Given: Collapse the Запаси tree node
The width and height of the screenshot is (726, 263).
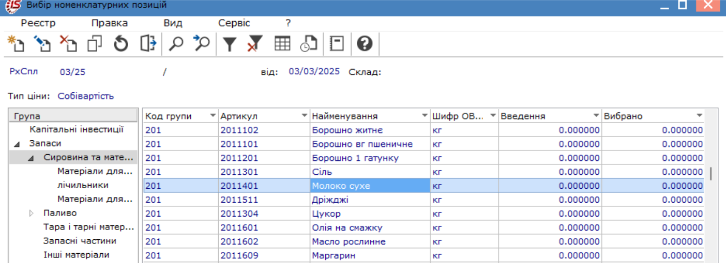Looking at the screenshot, I should [18, 144].
